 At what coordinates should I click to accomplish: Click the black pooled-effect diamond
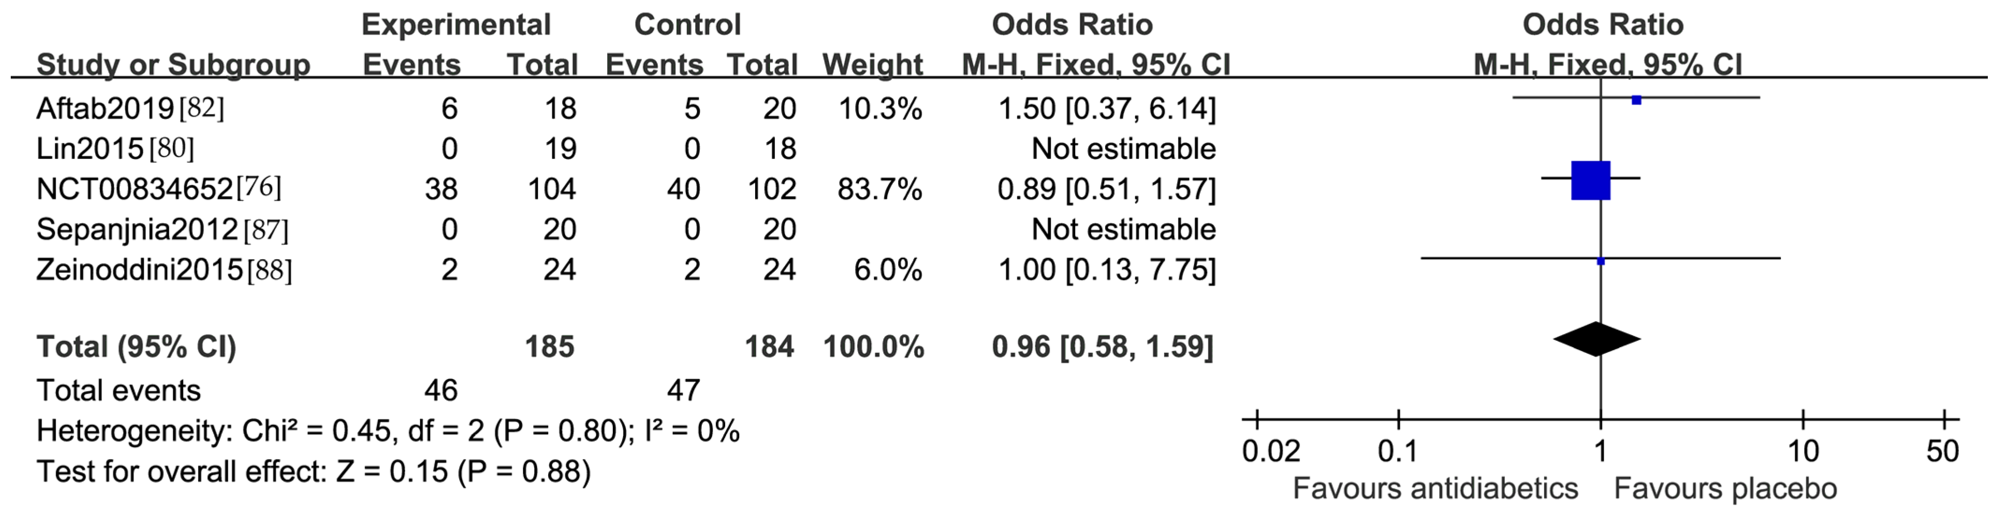pyautogui.click(x=1596, y=339)
